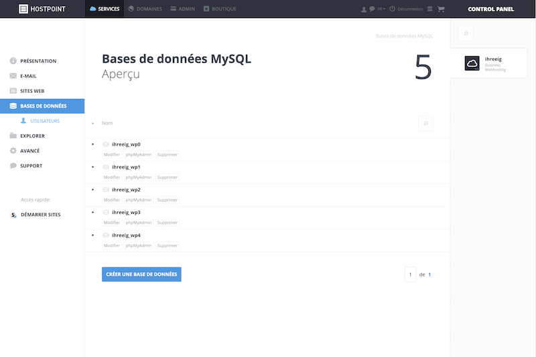Click the total pages link 1

(x=429, y=275)
